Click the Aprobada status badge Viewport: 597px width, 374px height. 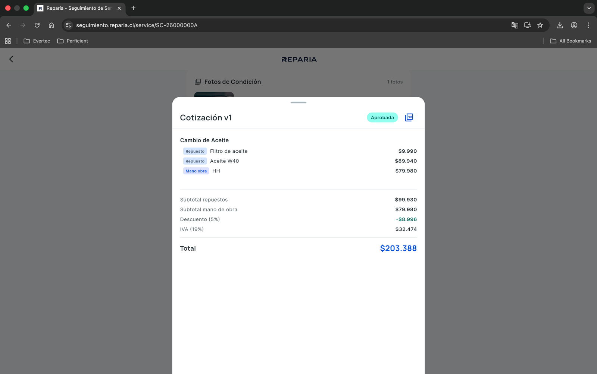click(x=382, y=117)
